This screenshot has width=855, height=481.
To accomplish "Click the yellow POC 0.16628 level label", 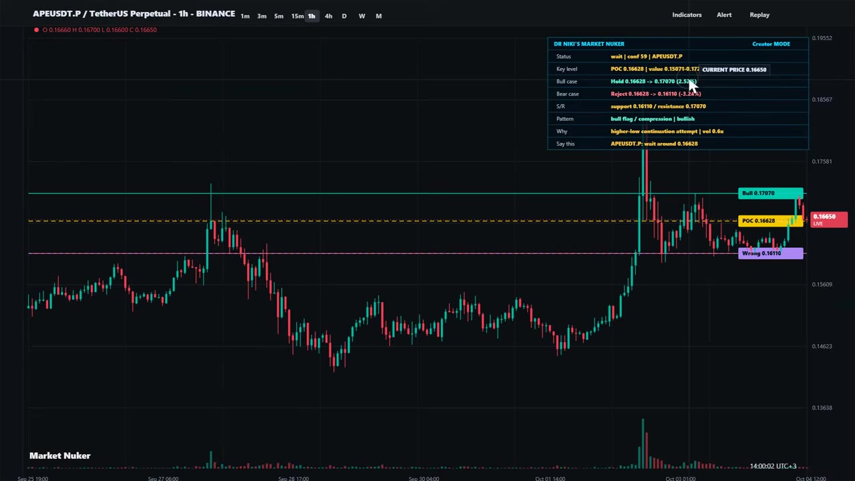I will [x=771, y=221].
